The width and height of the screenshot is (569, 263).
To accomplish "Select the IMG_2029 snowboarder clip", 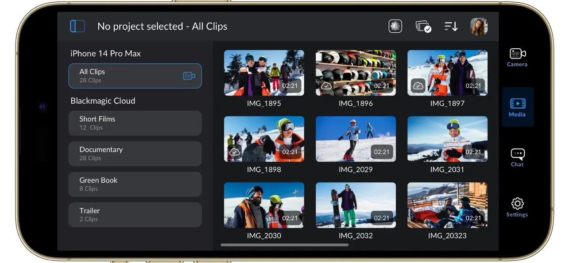I will [356, 139].
